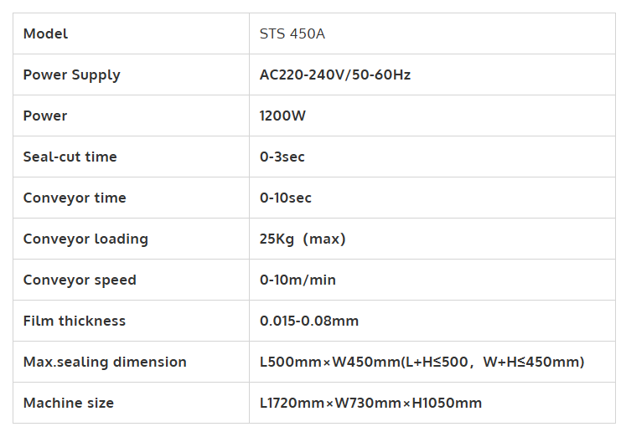Click the Model label cell
The height and width of the screenshot is (432, 621).
click(46, 34)
